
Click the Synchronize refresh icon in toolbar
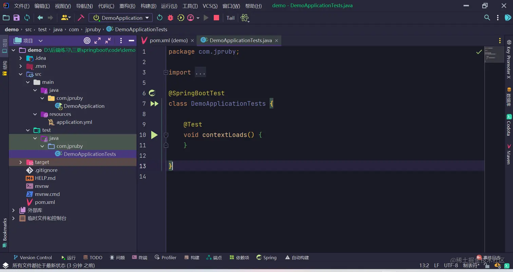(x=27, y=18)
